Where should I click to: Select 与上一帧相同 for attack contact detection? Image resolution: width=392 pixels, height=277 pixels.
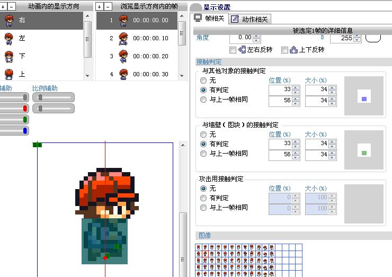click(x=203, y=208)
